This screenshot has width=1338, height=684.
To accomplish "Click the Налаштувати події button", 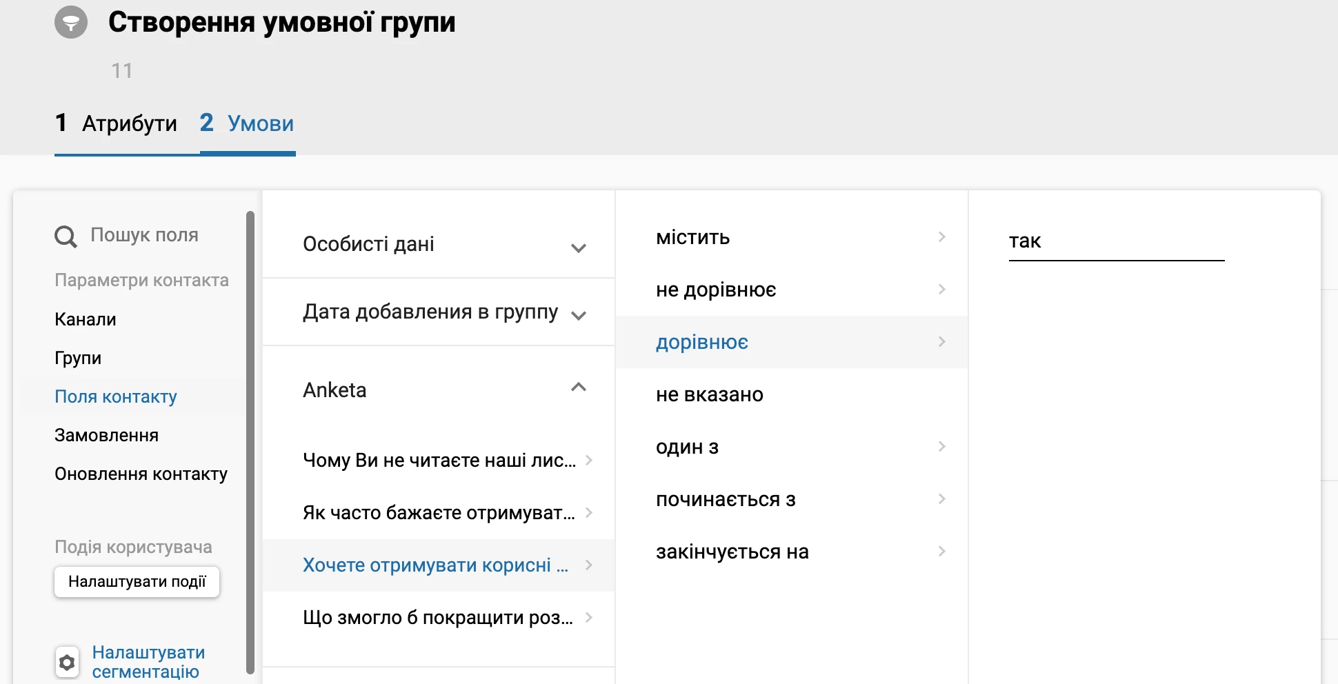I will [x=137, y=581].
